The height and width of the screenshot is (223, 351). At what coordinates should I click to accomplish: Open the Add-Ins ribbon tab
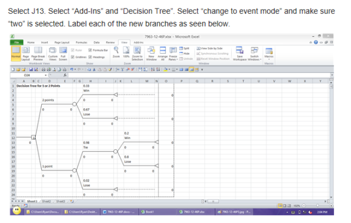139,42
